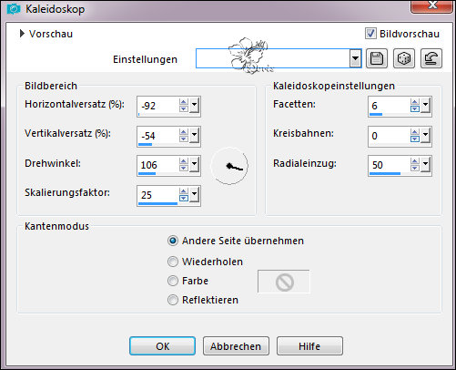Open the Skalierungsfaktor slider dropdown arrow
The image size is (456, 370).
click(x=195, y=194)
